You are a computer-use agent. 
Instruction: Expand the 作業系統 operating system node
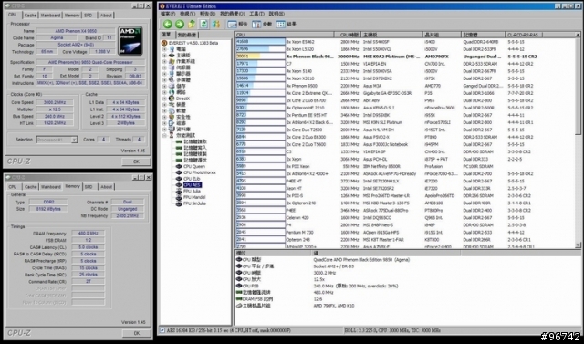pyautogui.click(x=164, y=61)
